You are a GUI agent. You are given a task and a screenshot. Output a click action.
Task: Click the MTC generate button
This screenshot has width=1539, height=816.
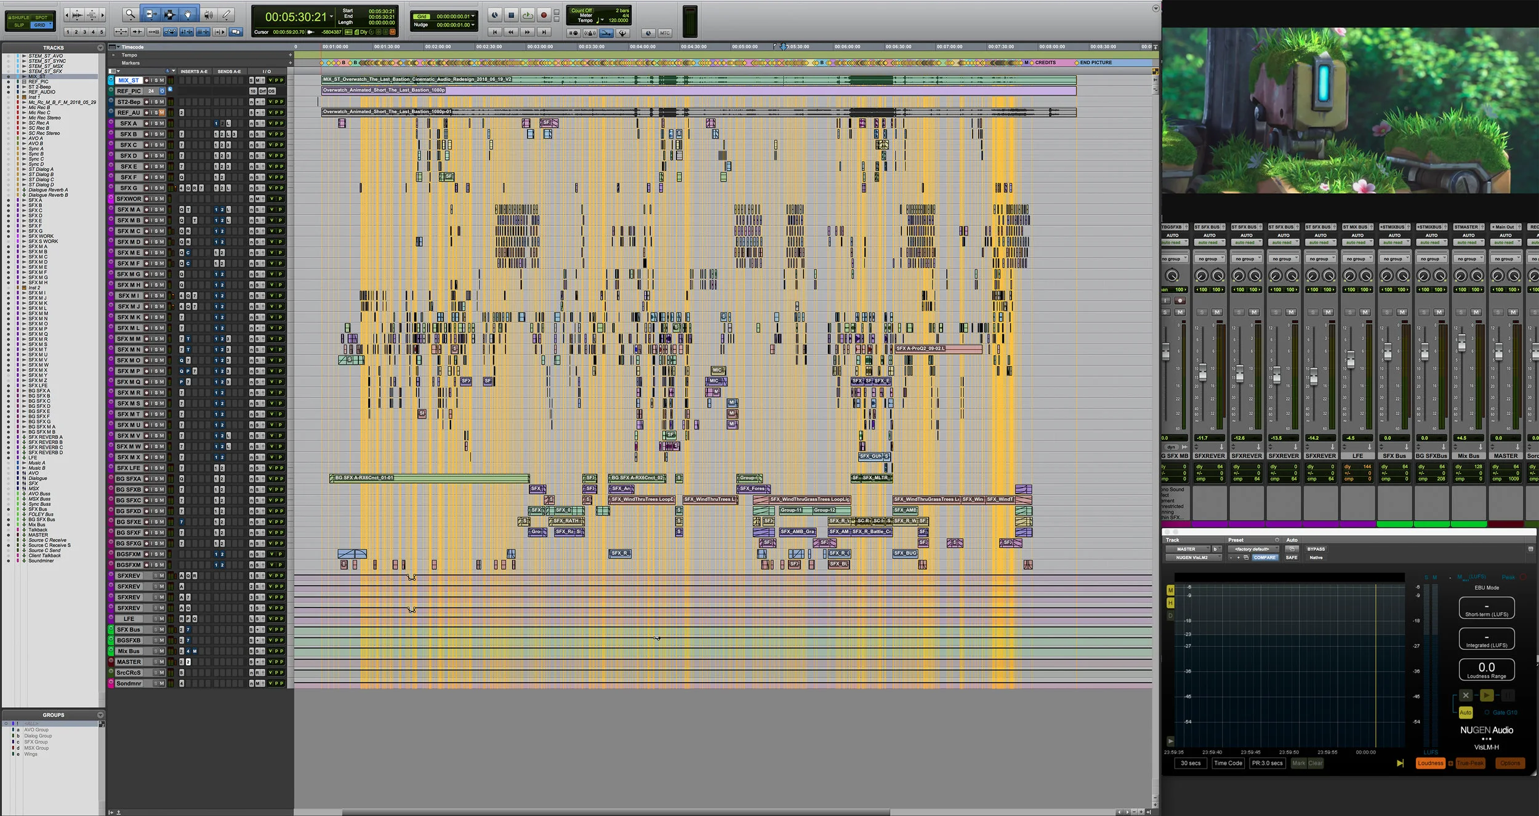665,33
